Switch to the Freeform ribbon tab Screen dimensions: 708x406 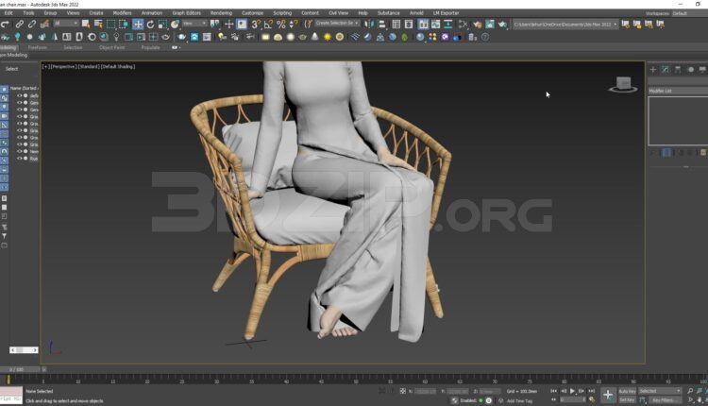click(38, 47)
